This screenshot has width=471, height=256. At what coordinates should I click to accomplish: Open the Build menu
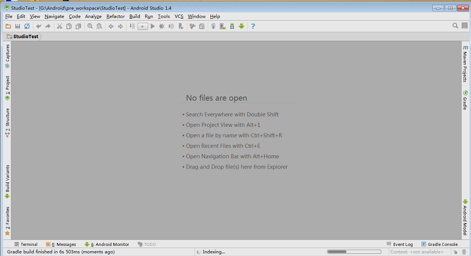[135, 16]
